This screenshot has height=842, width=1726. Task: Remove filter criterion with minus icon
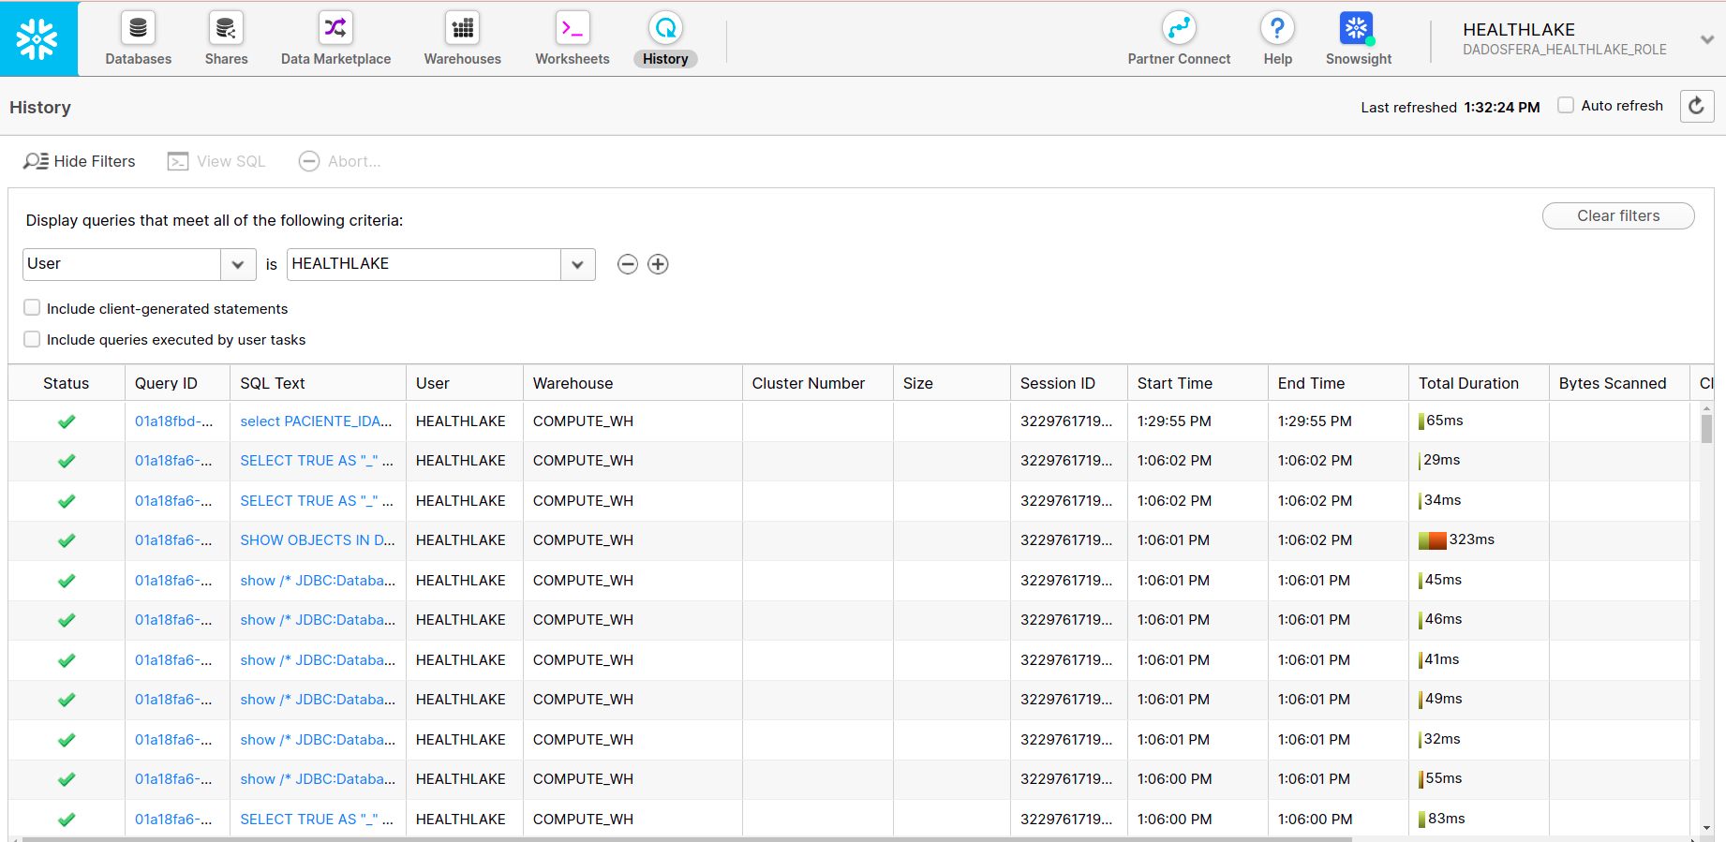click(628, 264)
